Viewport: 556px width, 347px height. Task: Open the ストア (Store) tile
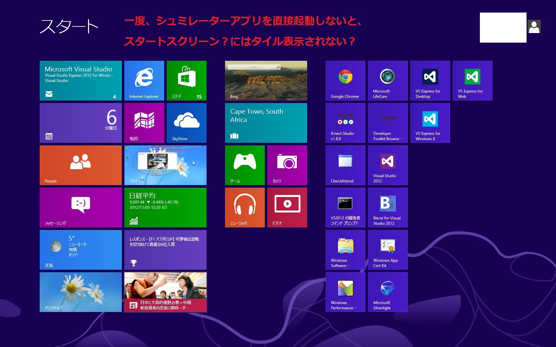click(187, 81)
